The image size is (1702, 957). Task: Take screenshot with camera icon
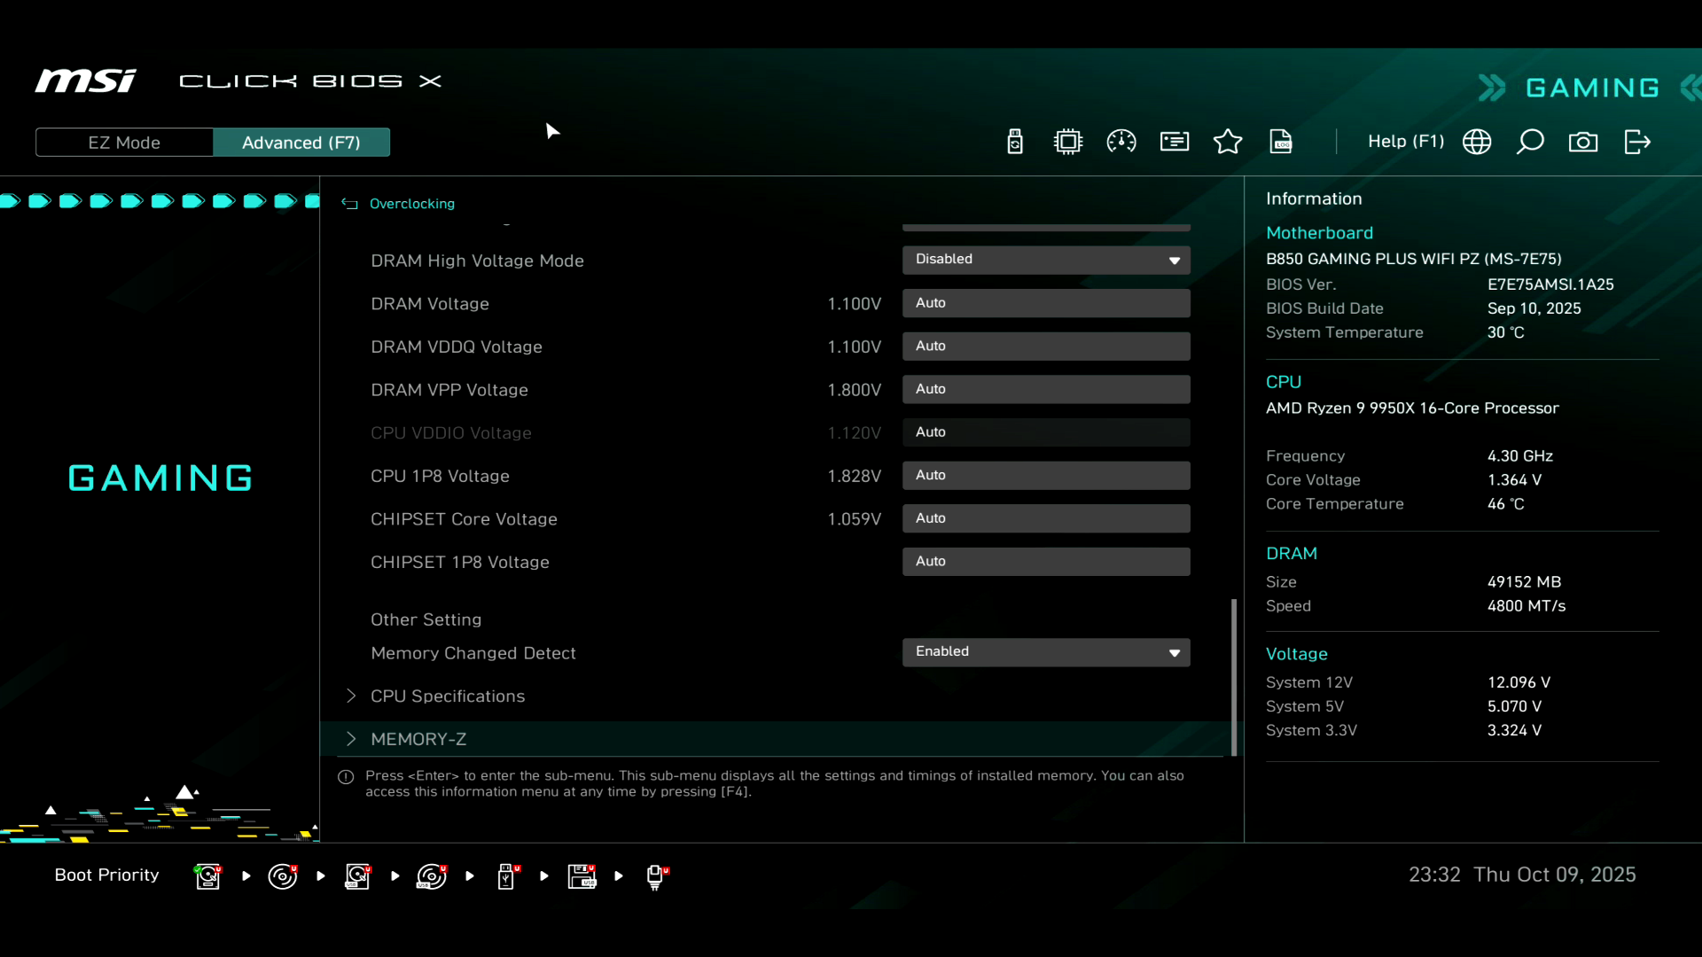pyautogui.click(x=1583, y=142)
